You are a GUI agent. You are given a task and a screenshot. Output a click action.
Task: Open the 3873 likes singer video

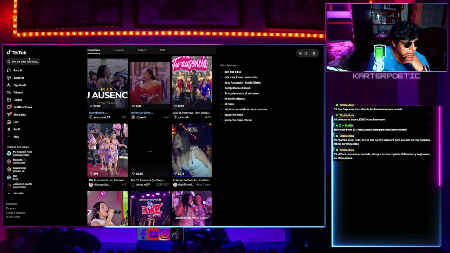point(192,150)
